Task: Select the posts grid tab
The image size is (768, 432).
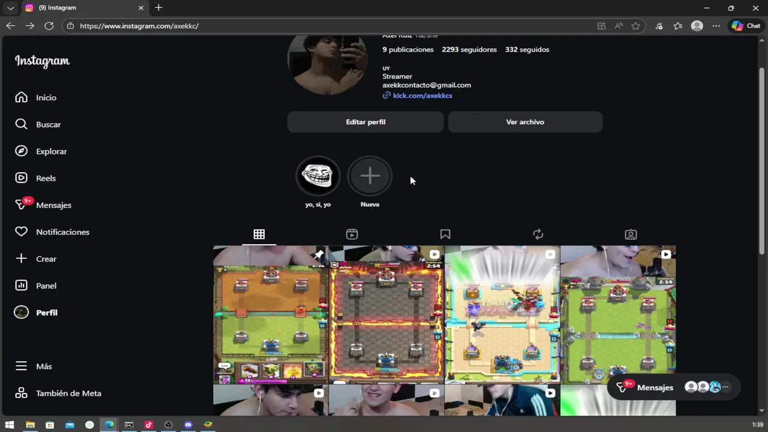Action: click(259, 235)
